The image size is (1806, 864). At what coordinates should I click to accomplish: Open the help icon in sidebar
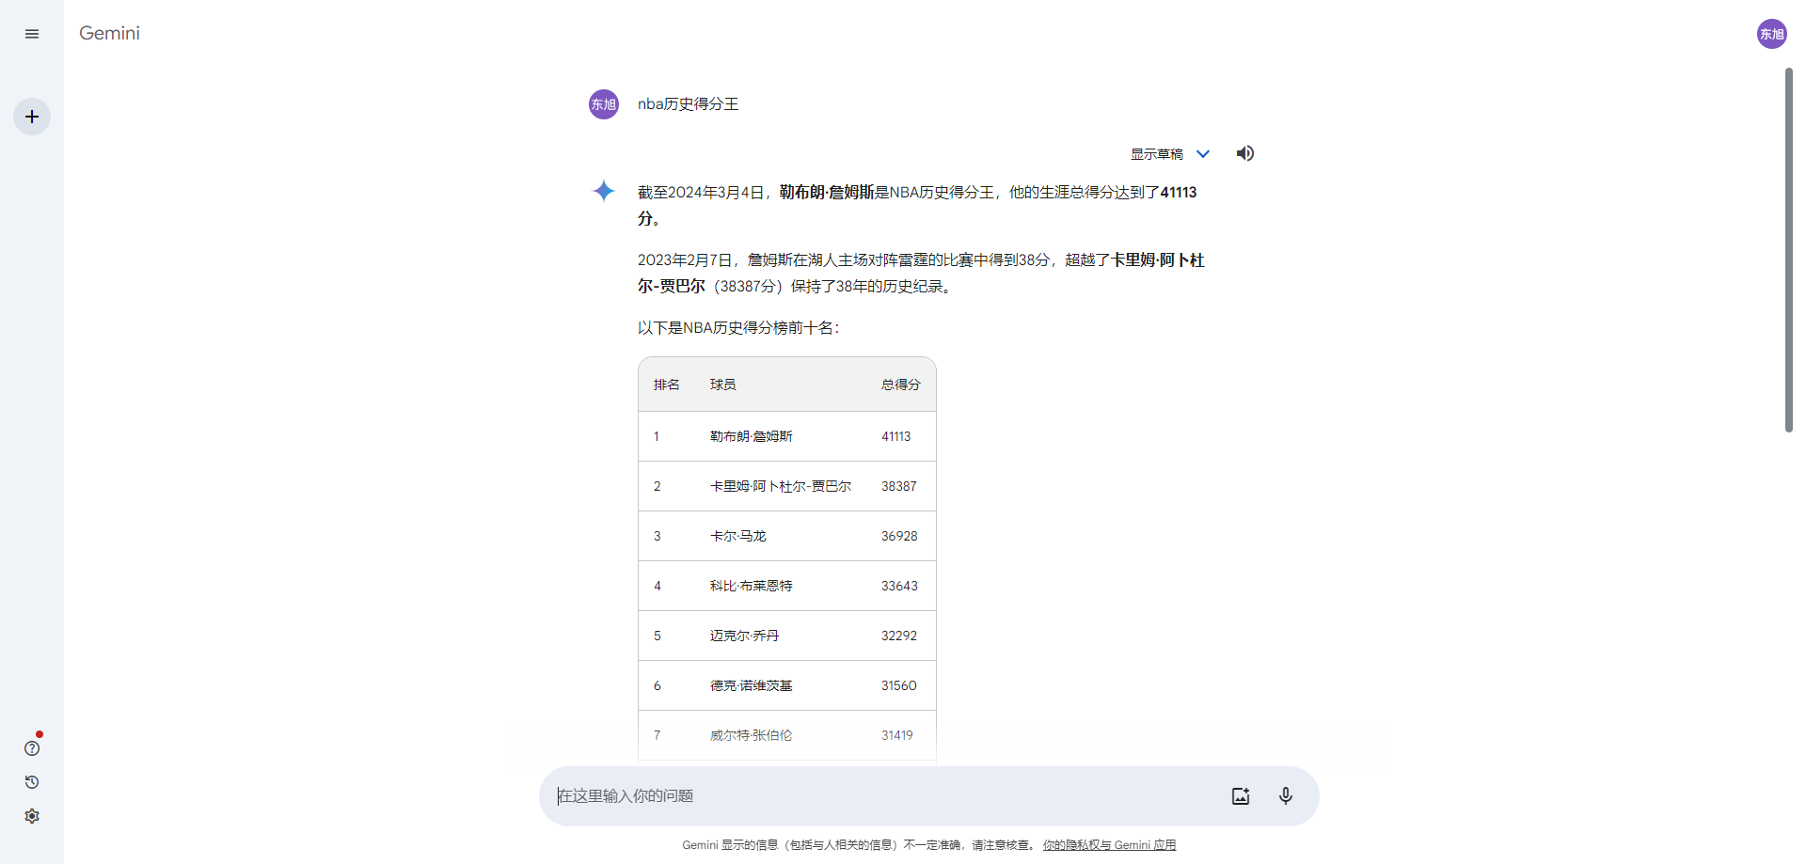click(x=32, y=748)
